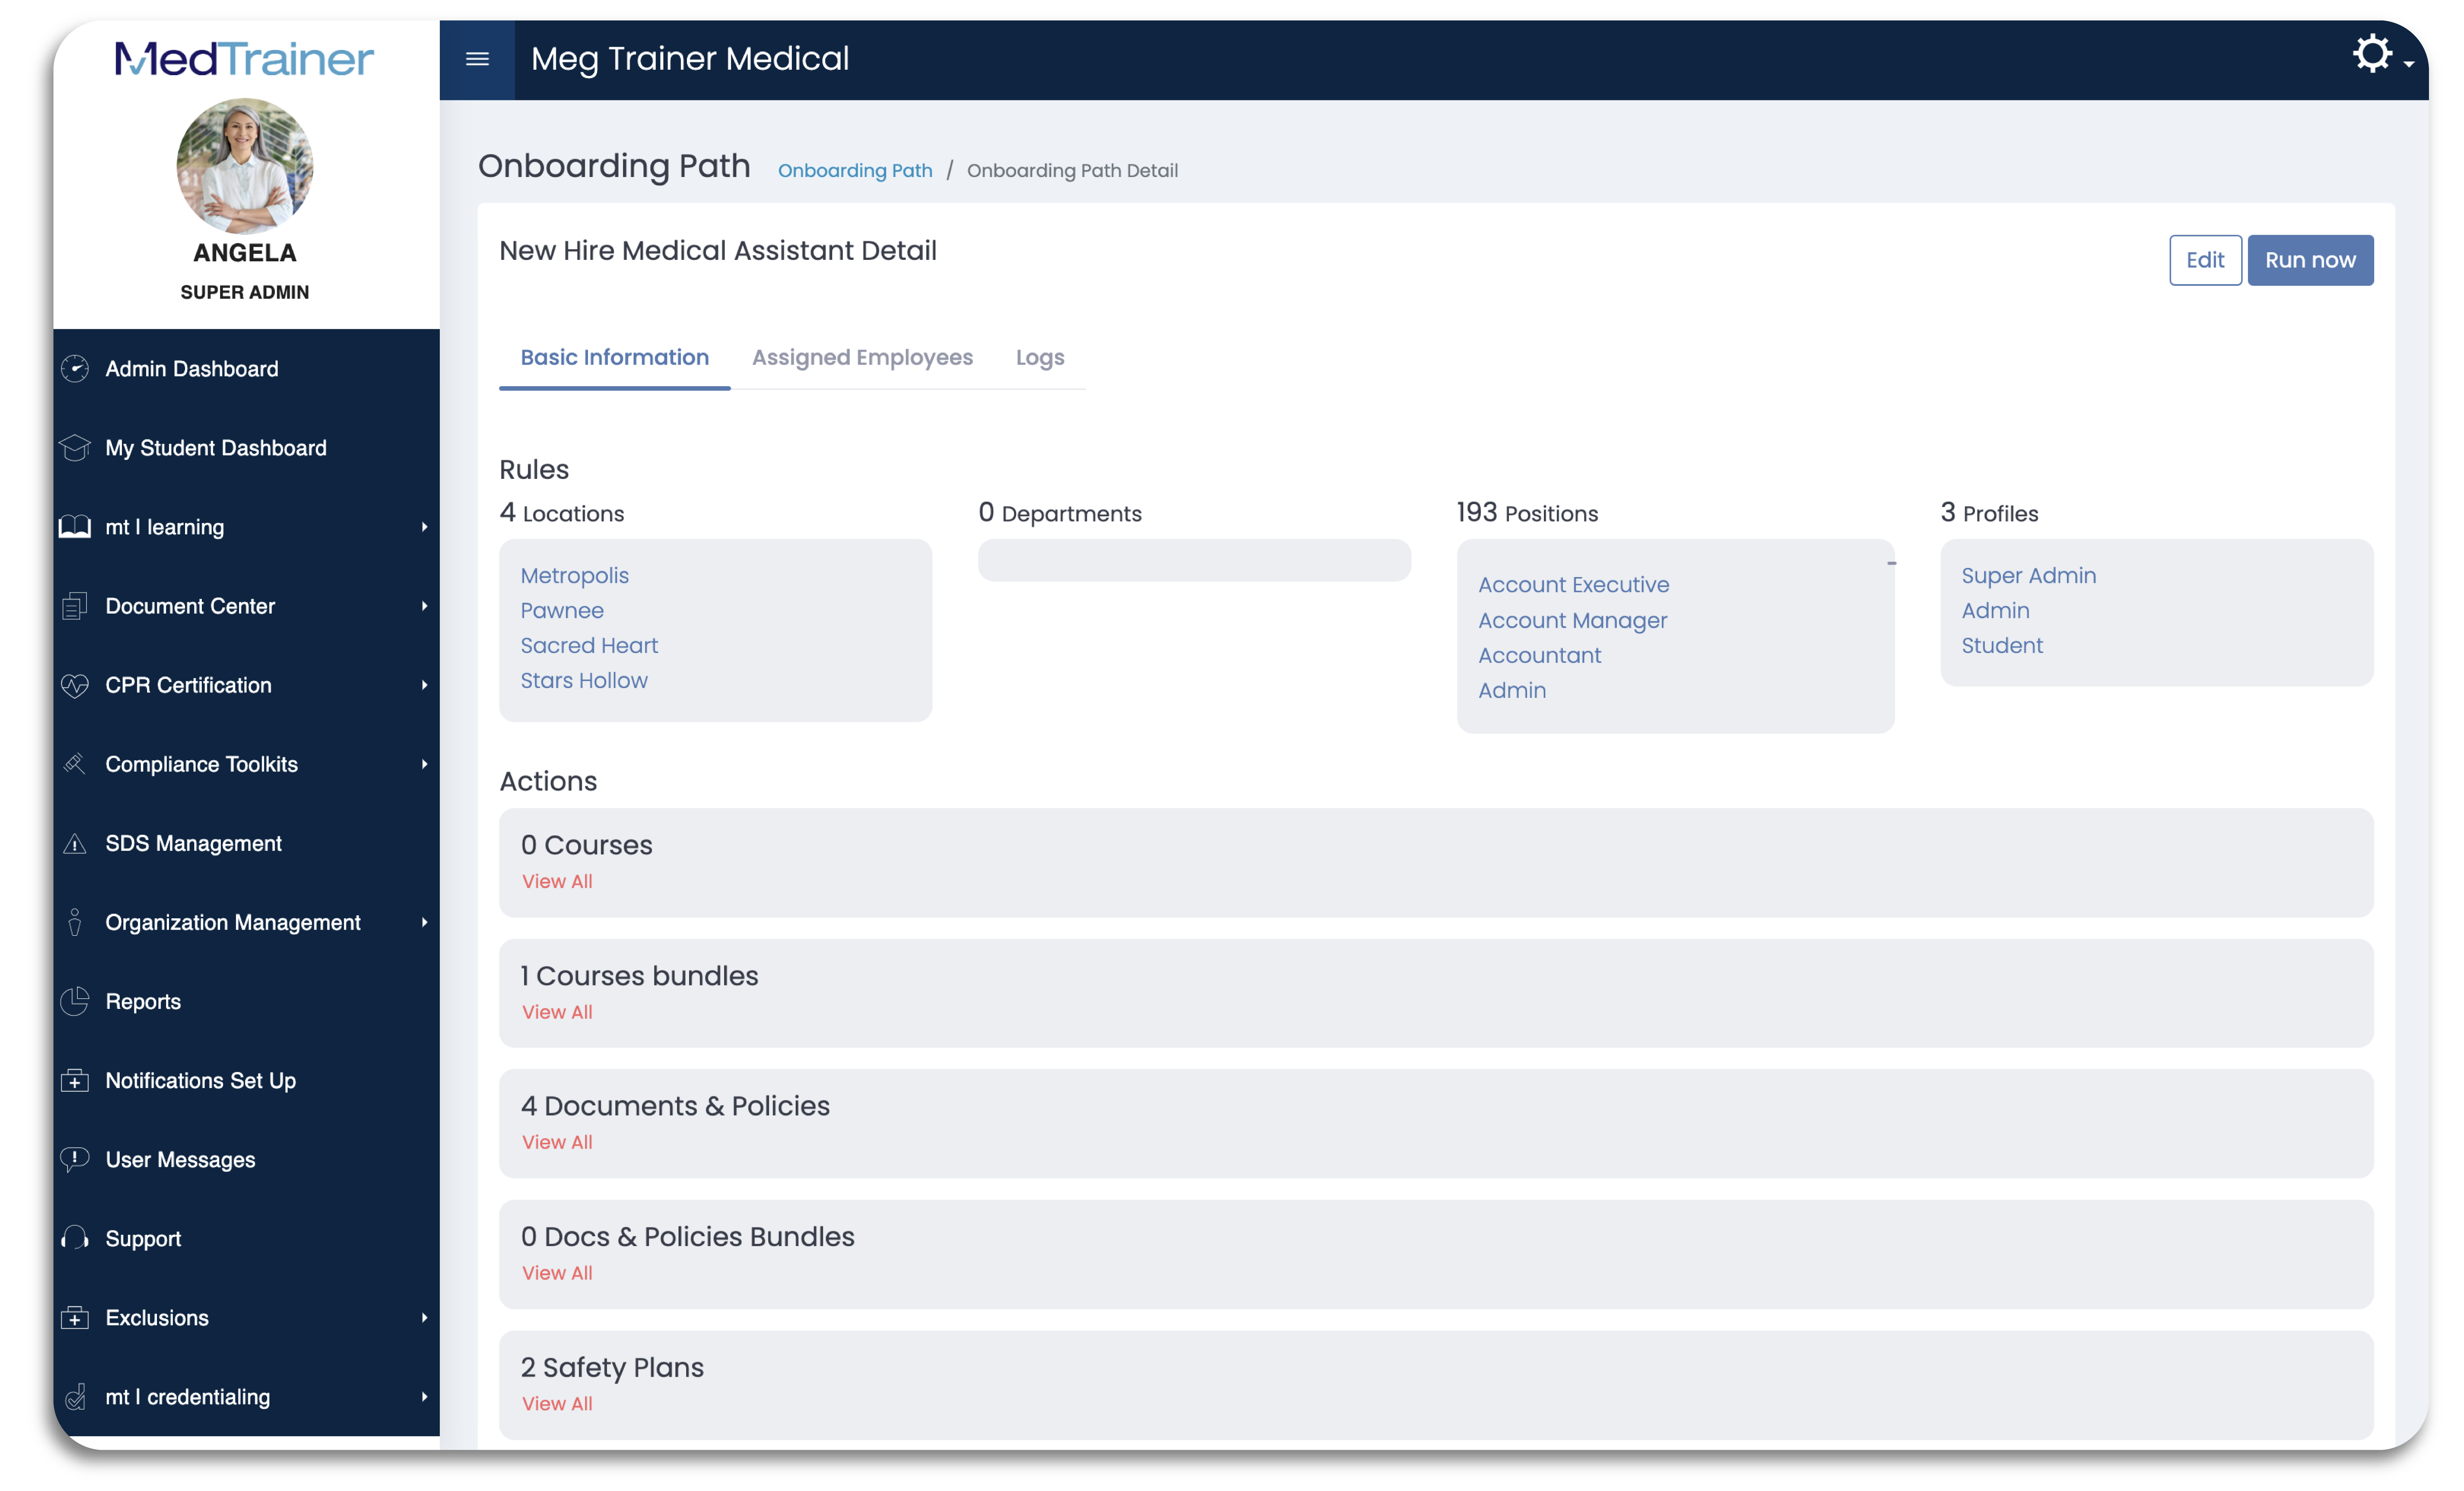The image size is (2464, 1491).
Task: Open the Logs tab
Action: click(x=1039, y=357)
